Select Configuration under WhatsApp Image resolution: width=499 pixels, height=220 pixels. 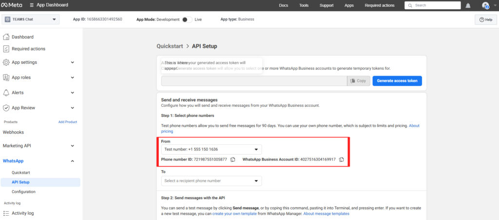click(x=23, y=192)
